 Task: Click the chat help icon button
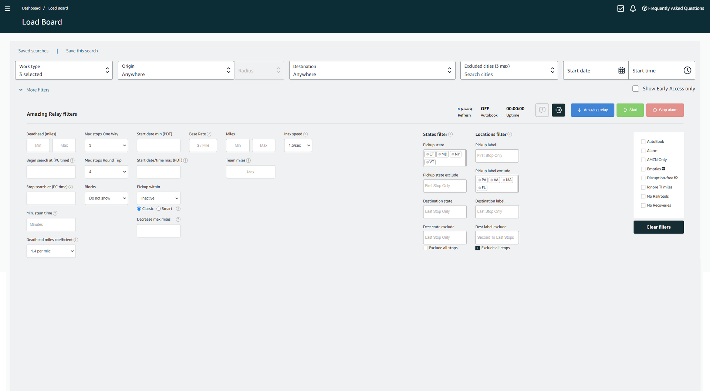click(x=542, y=110)
